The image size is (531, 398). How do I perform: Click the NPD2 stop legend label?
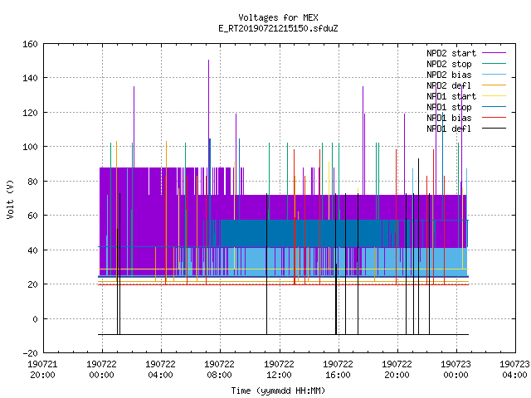[449, 64]
